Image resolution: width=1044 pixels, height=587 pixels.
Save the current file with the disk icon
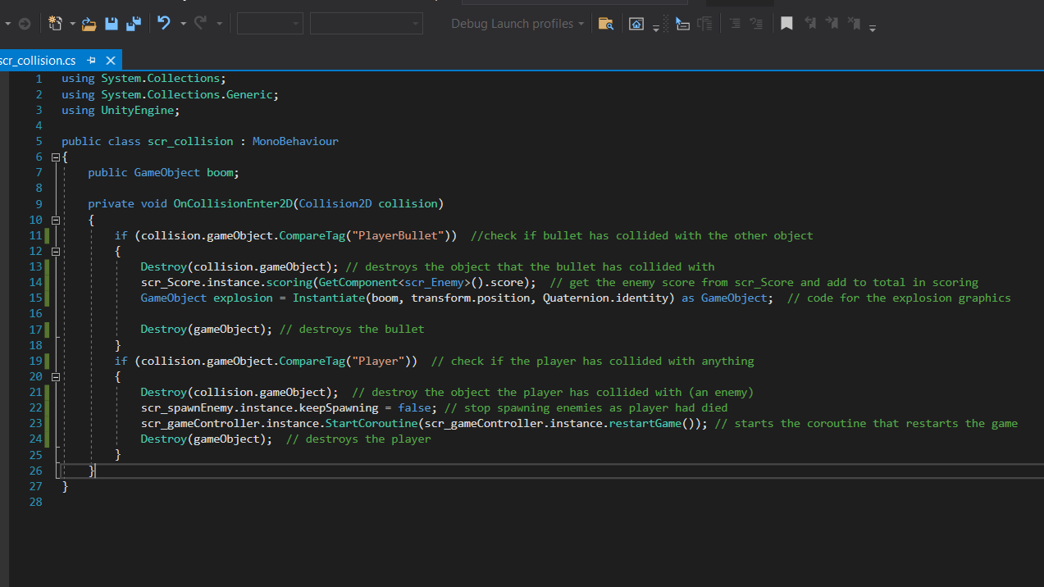[112, 24]
